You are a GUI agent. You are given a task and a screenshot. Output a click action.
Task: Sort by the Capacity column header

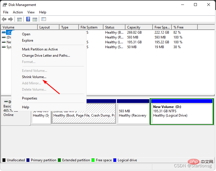[x=139, y=27]
